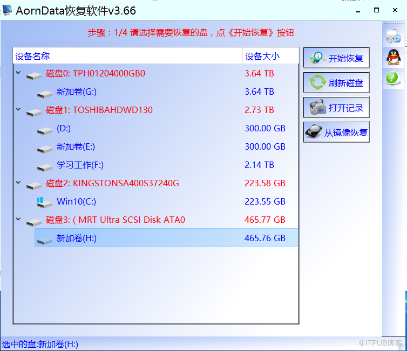
Task: Click the red 步骤：1/4 instruction text
Action: (191, 33)
